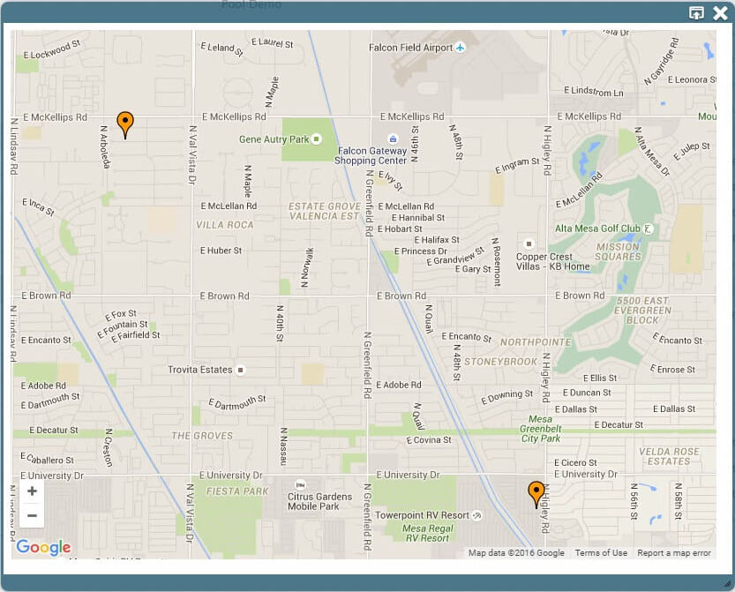735x592 pixels.
Task: Select the orange marker near N Arboleda
Action: coord(125,124)
